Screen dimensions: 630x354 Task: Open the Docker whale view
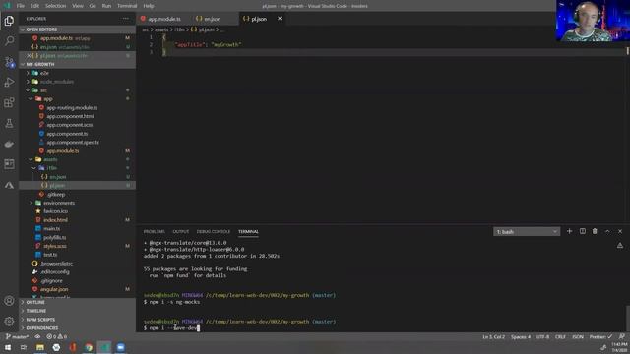click(x=9, y=144)
